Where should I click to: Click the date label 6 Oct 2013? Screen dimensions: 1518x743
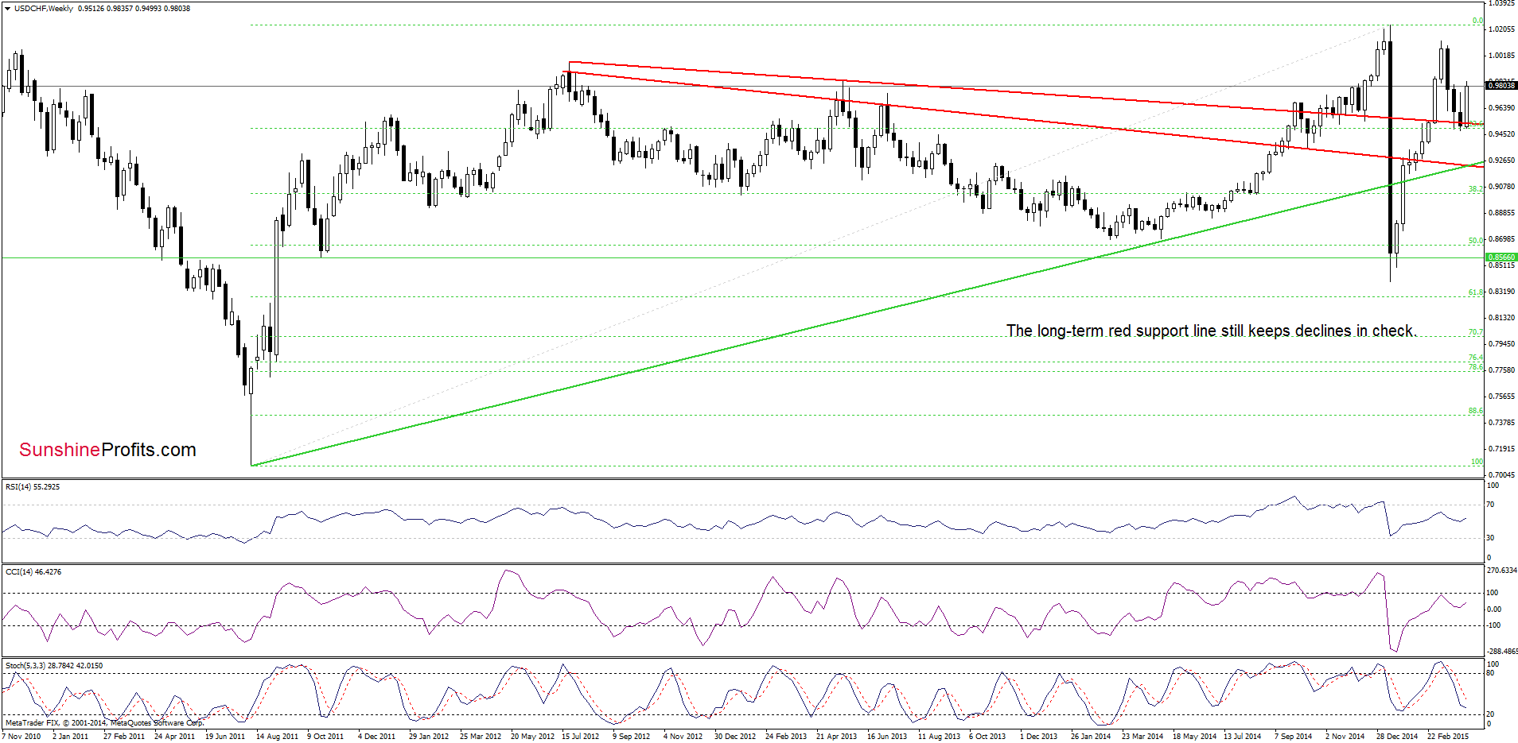(x=987, y=737)
